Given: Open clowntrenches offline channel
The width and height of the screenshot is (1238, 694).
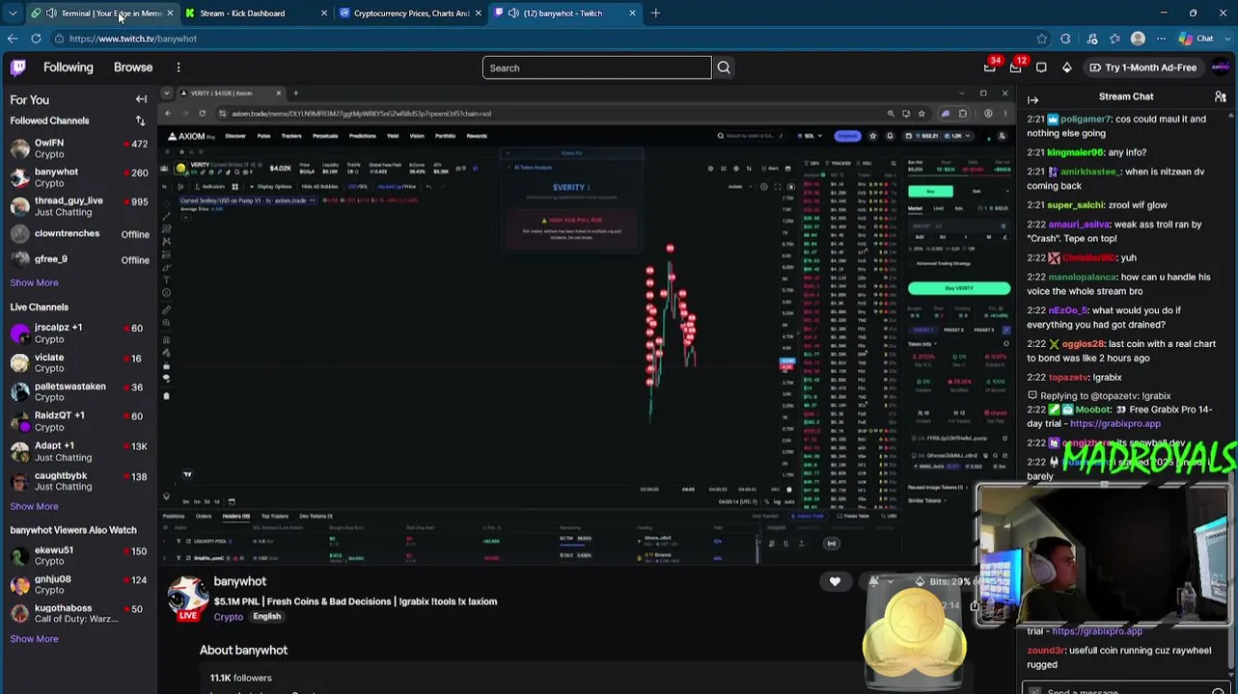Looking at the screenshot, I should tap(79, 234).
